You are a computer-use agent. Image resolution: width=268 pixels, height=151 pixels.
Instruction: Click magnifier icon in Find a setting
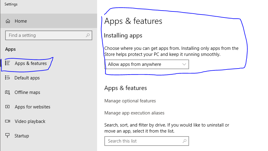coord(88,35)
